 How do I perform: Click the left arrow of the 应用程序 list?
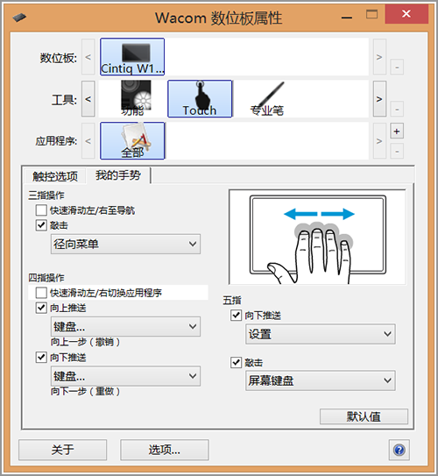click(88, 141)
